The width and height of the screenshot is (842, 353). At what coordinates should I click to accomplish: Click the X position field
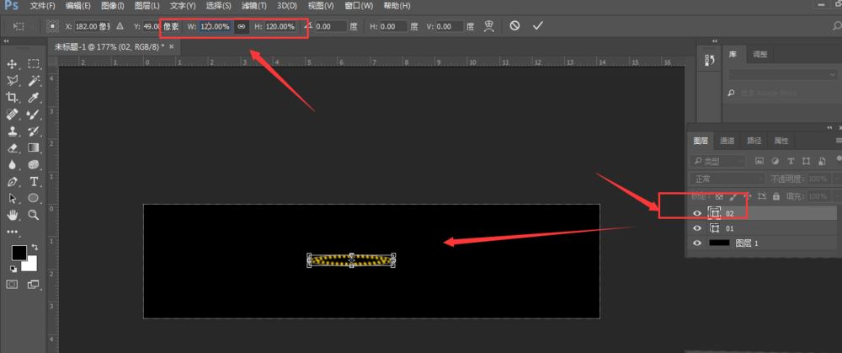coord(92,26)
